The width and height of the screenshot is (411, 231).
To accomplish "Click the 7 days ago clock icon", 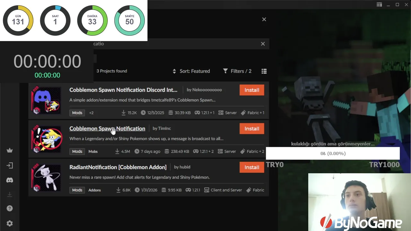I will tap(137, 151).
